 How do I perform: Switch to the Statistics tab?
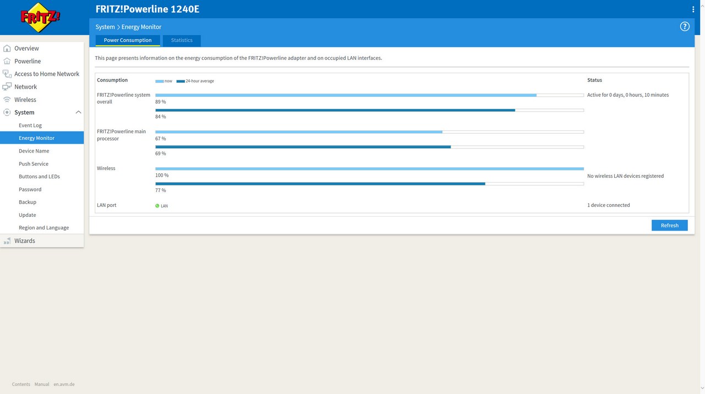(182, 40)
